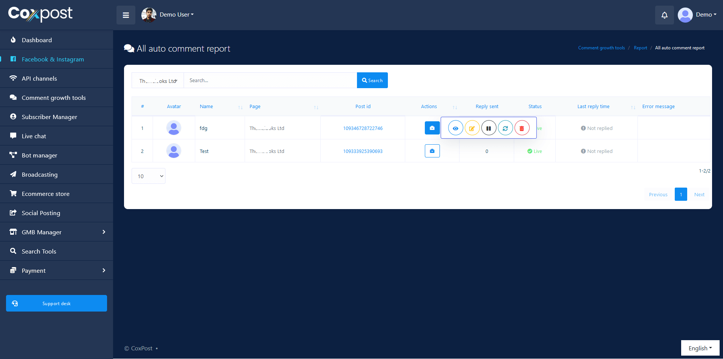Open post id 109346728722746 link
This screenshot has width=723, height=359.
click(x=363, y=128)
